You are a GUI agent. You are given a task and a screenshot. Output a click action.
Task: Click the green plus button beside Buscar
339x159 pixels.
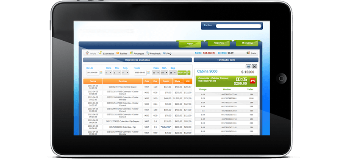[x=189, y=73]
